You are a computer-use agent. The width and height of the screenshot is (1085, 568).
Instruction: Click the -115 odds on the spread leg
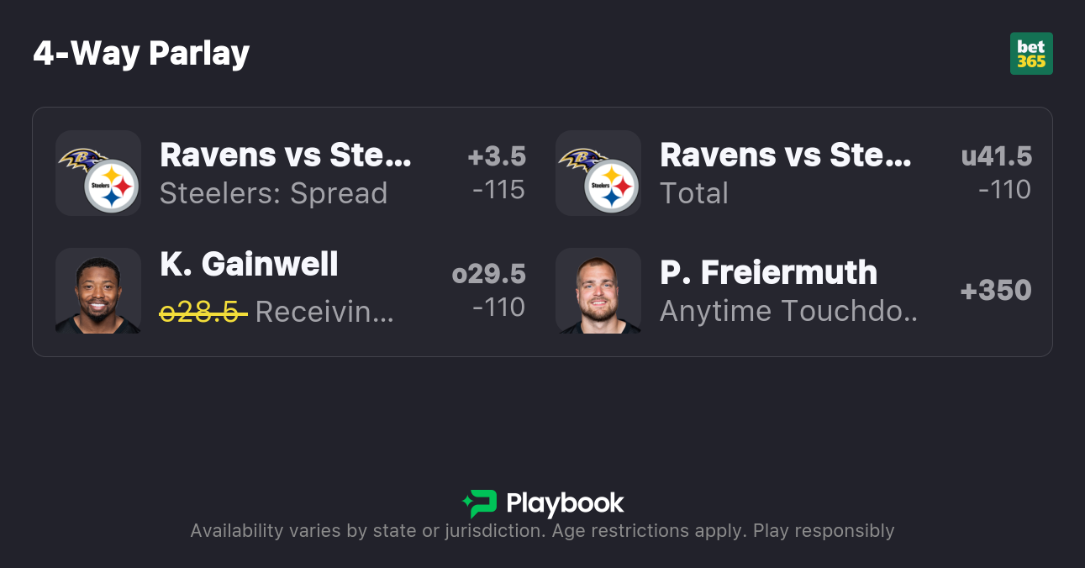point(498,190)
